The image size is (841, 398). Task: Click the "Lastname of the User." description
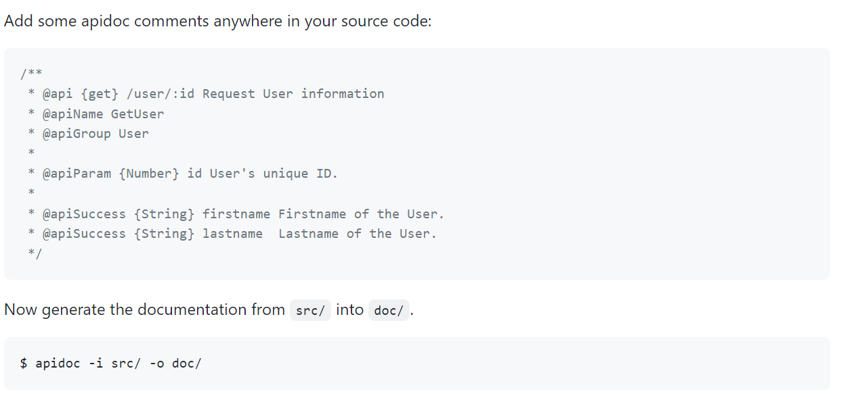coord(358,234)
